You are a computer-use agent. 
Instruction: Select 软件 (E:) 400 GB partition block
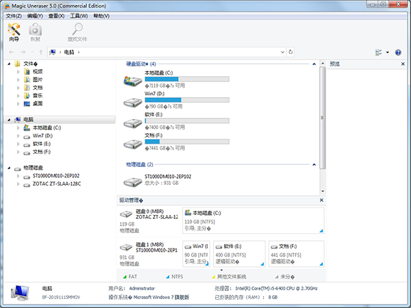click(x=239, y=254)
